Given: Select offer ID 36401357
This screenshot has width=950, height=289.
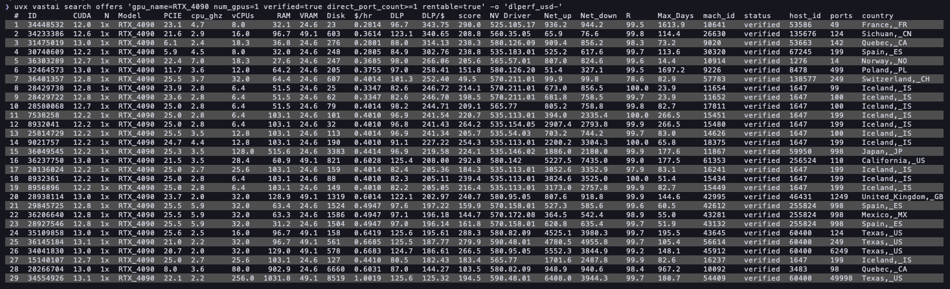Looking at the screenshot, I should point(46,79).
